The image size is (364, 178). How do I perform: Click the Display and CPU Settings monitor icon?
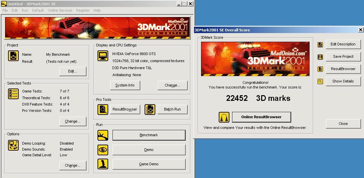(103, 56)
